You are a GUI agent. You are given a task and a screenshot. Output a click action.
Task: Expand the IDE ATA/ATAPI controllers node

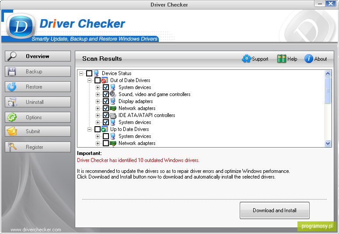(98, 116)
